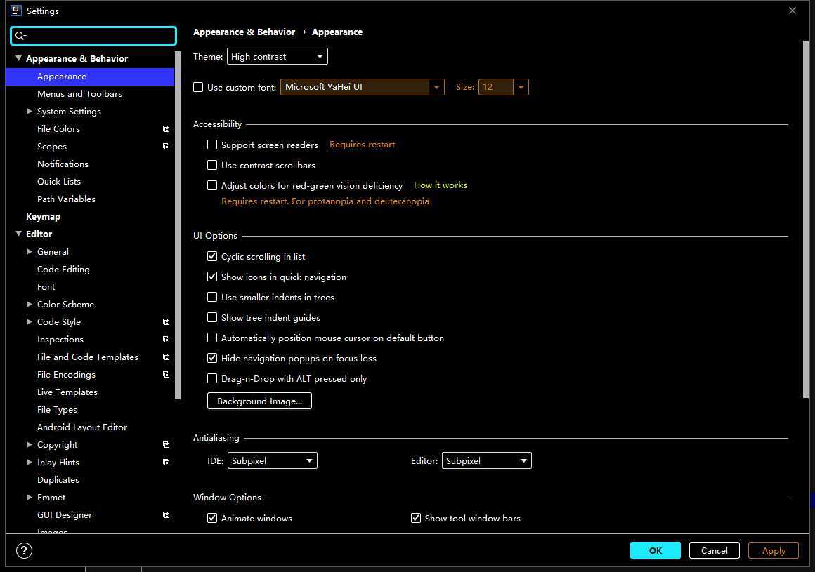Screen dimensions: 815x572
Task: Click the project-level icon beside File Colors
Action: pos(166,128)
